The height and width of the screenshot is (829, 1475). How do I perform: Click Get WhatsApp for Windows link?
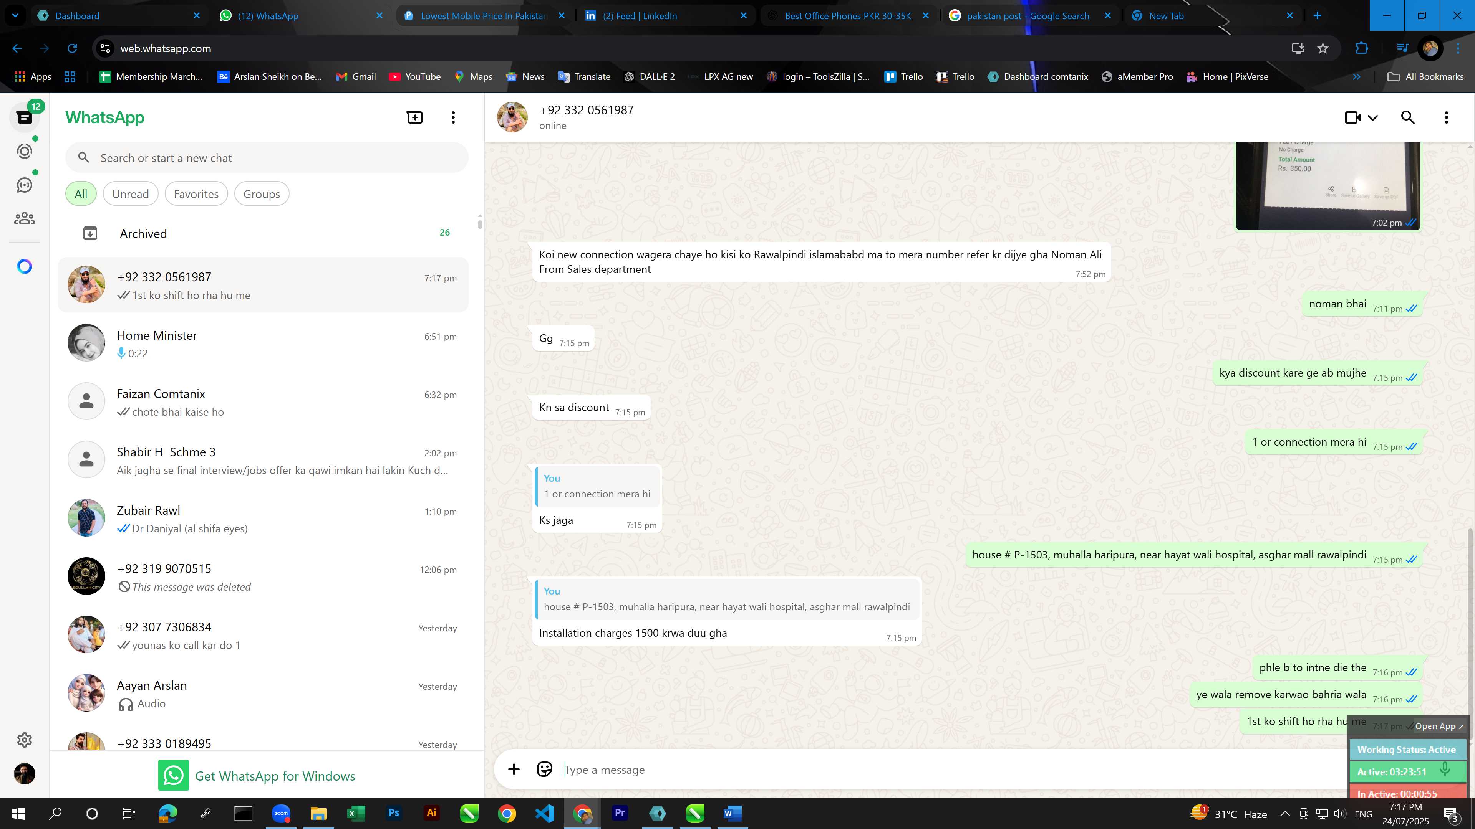(x=257, y=775)
